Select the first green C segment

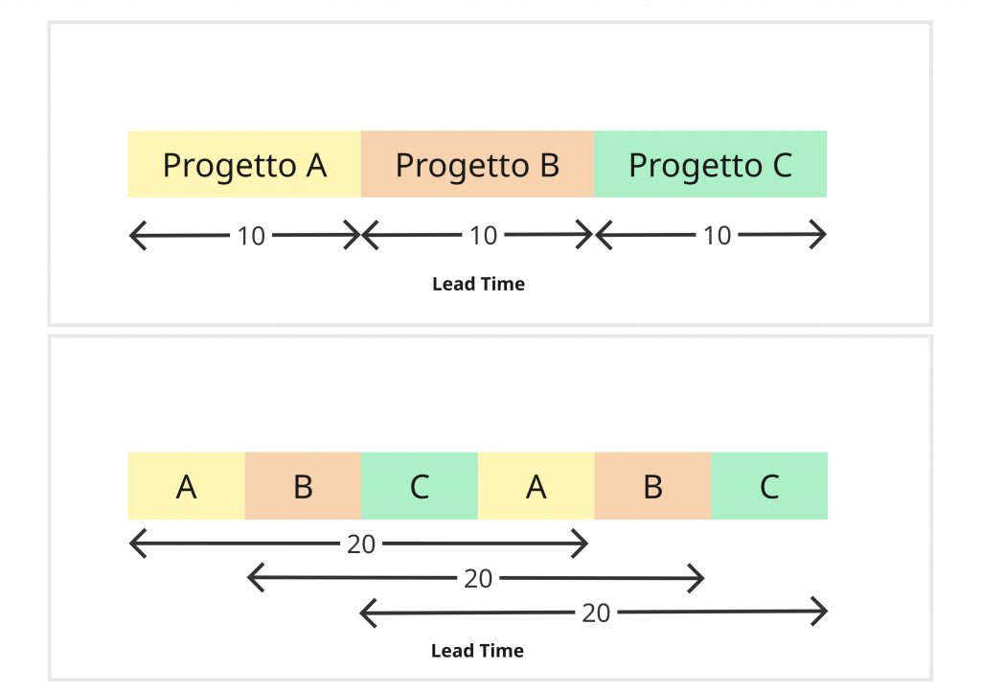(x=420, y=486)
